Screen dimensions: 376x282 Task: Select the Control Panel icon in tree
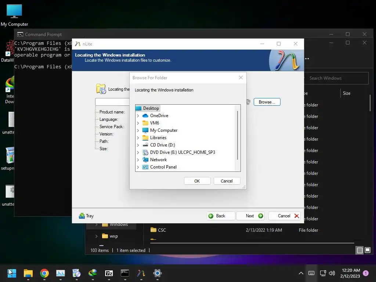(145, 167)
